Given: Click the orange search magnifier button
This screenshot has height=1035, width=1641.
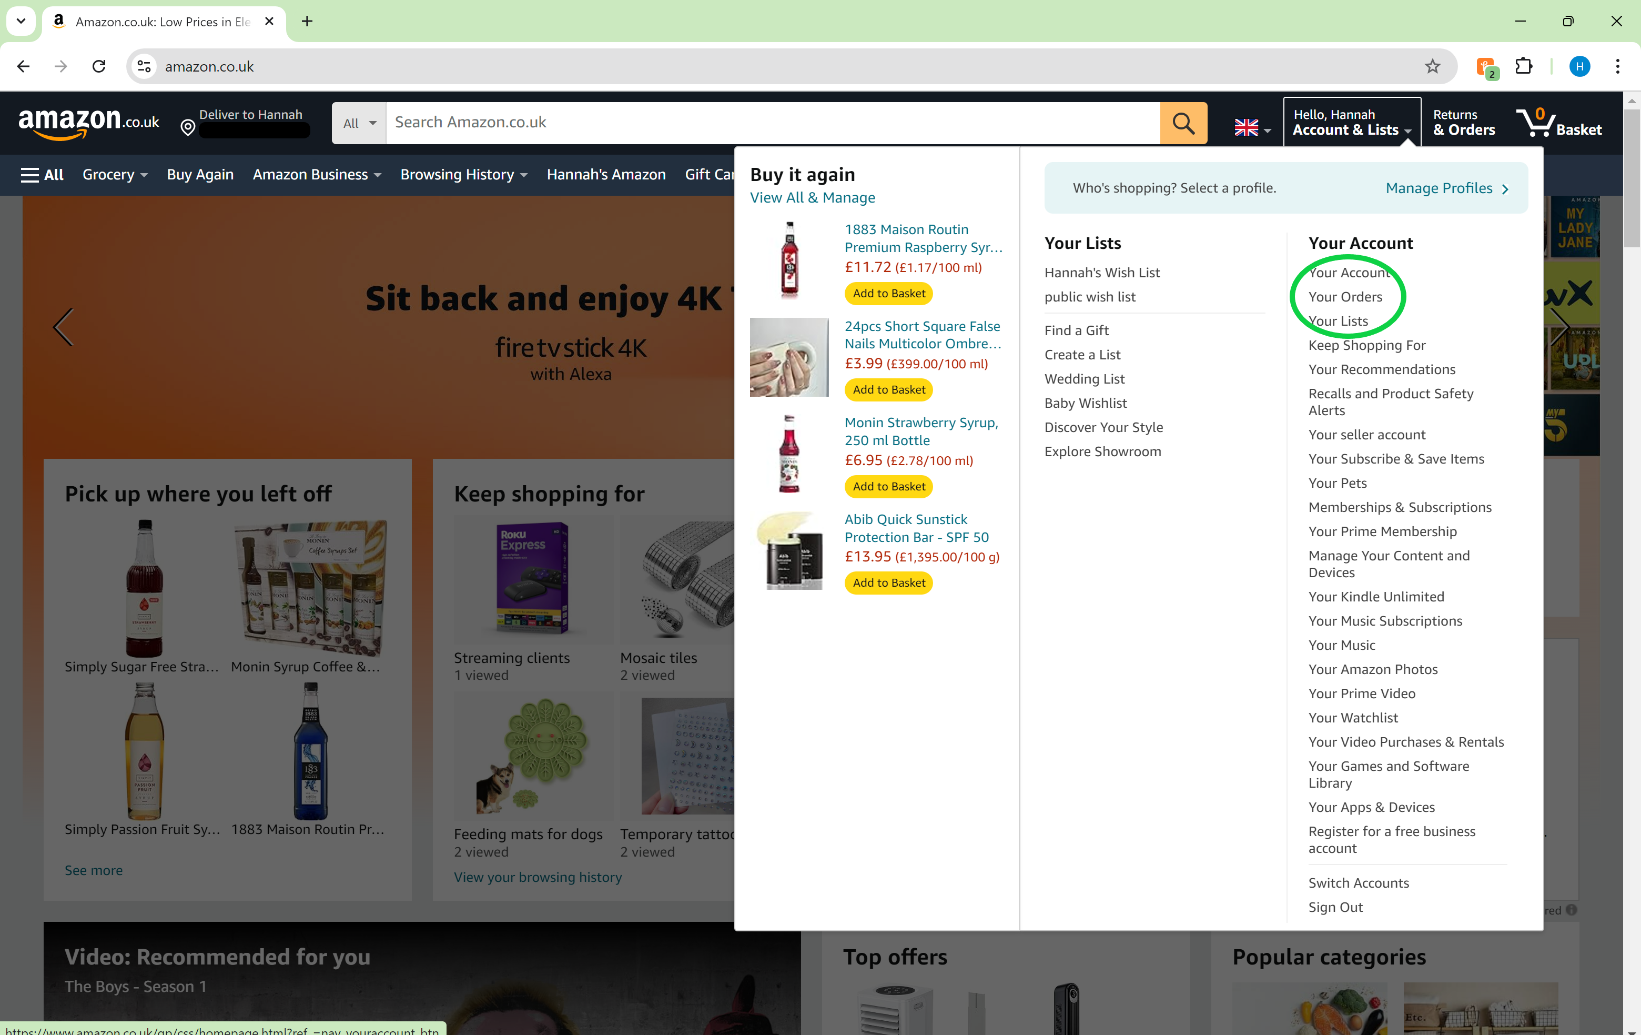Looking at the screenshot, I should click(x=1183, y=123).
